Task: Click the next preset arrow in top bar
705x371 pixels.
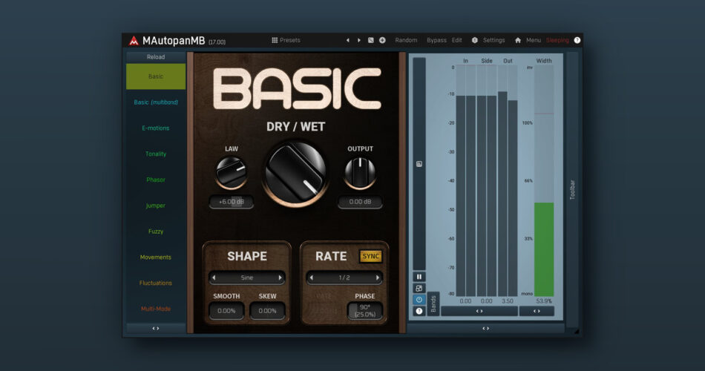Action: point(359,40)
